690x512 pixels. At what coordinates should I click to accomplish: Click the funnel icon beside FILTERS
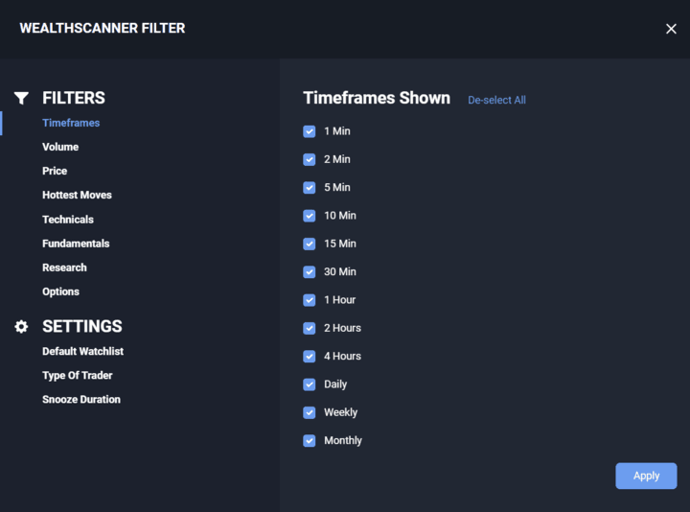coord(21,98)
